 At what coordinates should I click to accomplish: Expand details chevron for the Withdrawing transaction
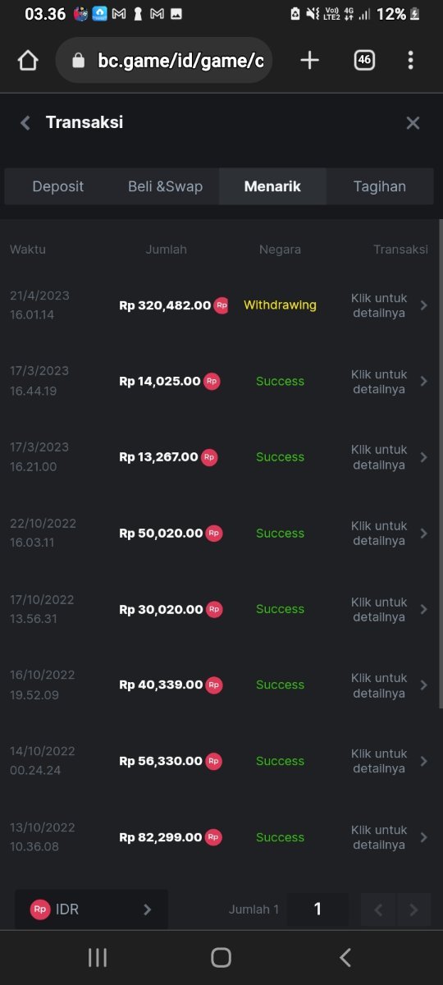[x=423, y=305]
